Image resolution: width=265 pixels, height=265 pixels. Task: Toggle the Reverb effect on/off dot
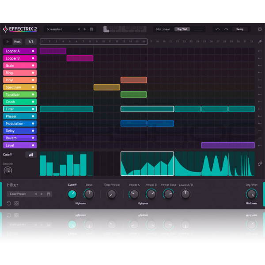click(33, 138)
